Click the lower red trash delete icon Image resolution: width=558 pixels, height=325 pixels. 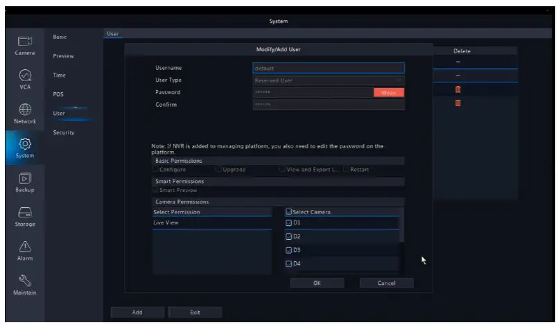[x=458, y=103]
